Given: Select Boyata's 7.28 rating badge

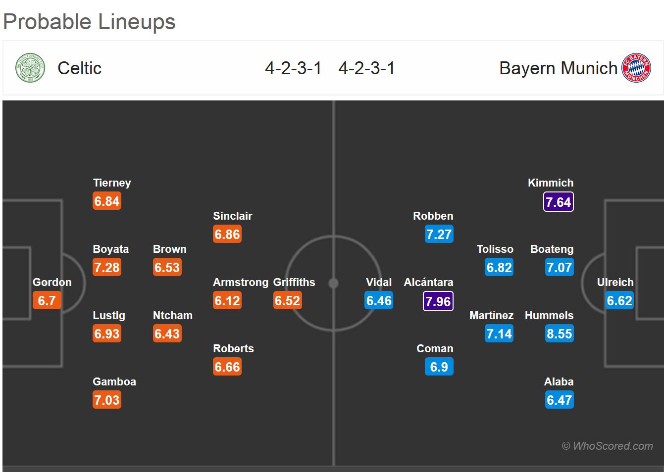Looking at the screenshot, I should pos(107,268).
